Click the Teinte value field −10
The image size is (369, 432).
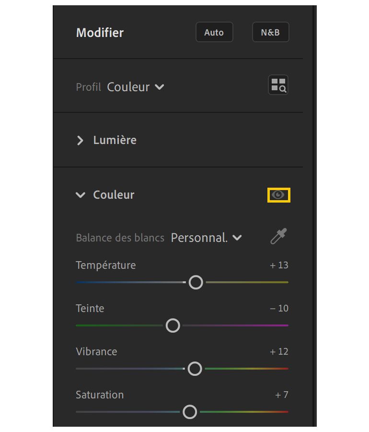tap(279, 308)
